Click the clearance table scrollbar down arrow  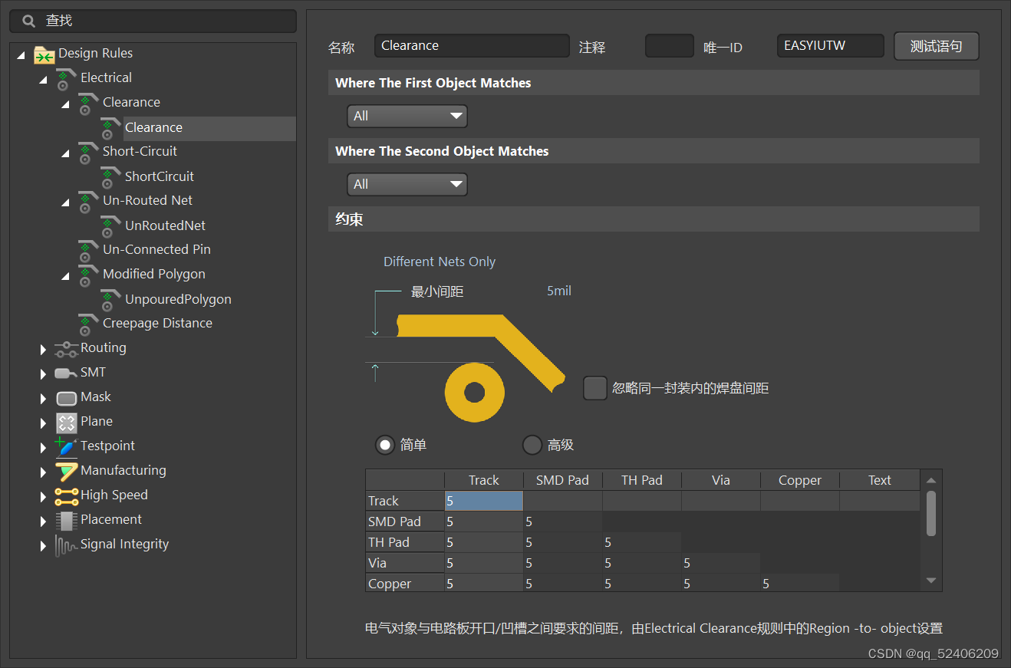(931, 581)
